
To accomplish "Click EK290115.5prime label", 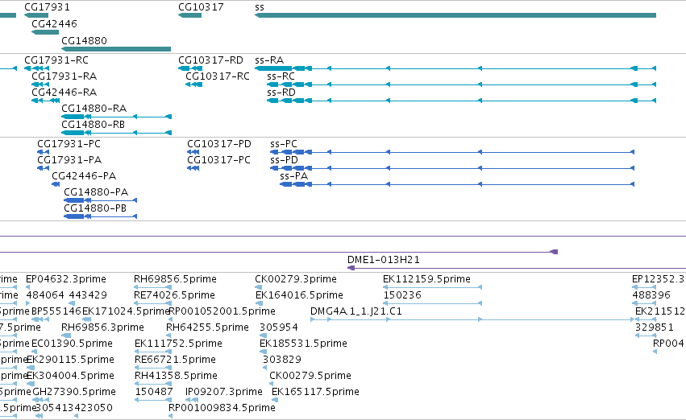I will coord(71,360).
